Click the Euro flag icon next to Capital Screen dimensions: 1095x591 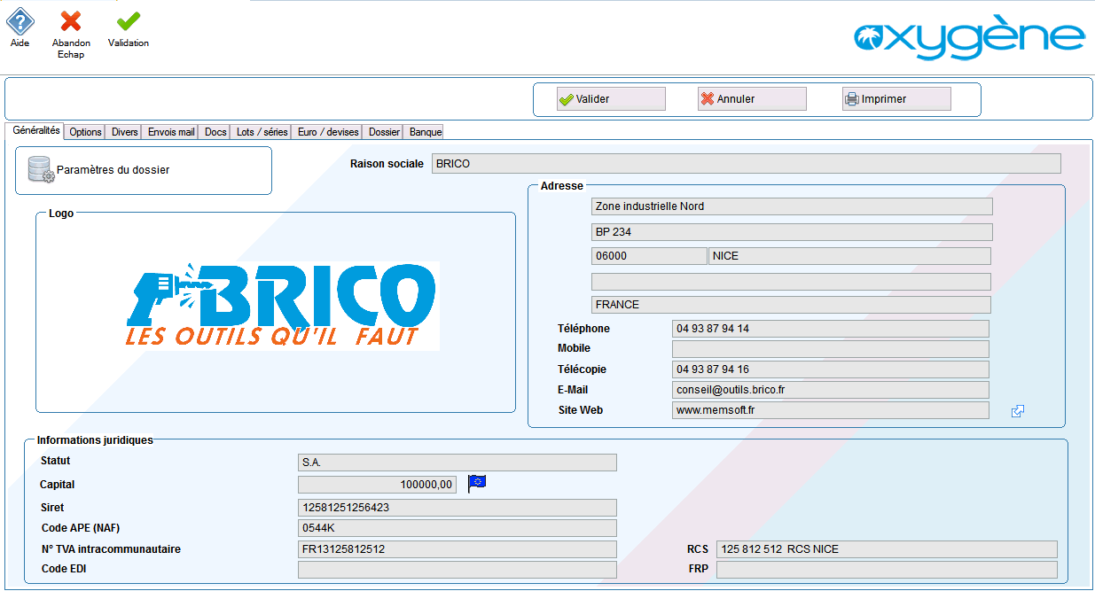[477, 483]
